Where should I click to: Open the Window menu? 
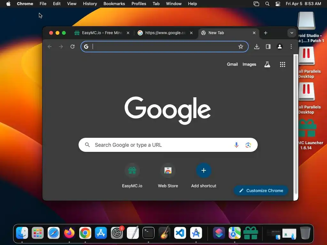(x=174, y=4)
